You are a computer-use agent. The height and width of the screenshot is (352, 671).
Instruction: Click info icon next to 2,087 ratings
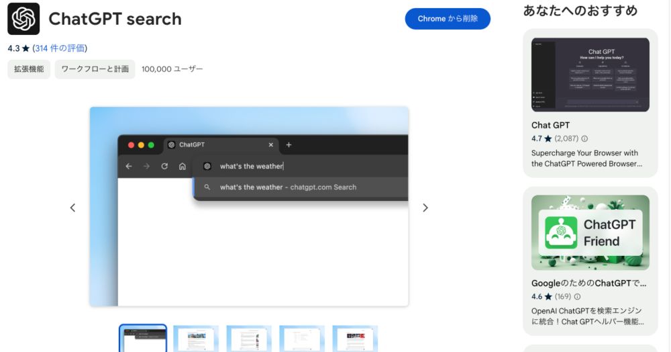584,139
